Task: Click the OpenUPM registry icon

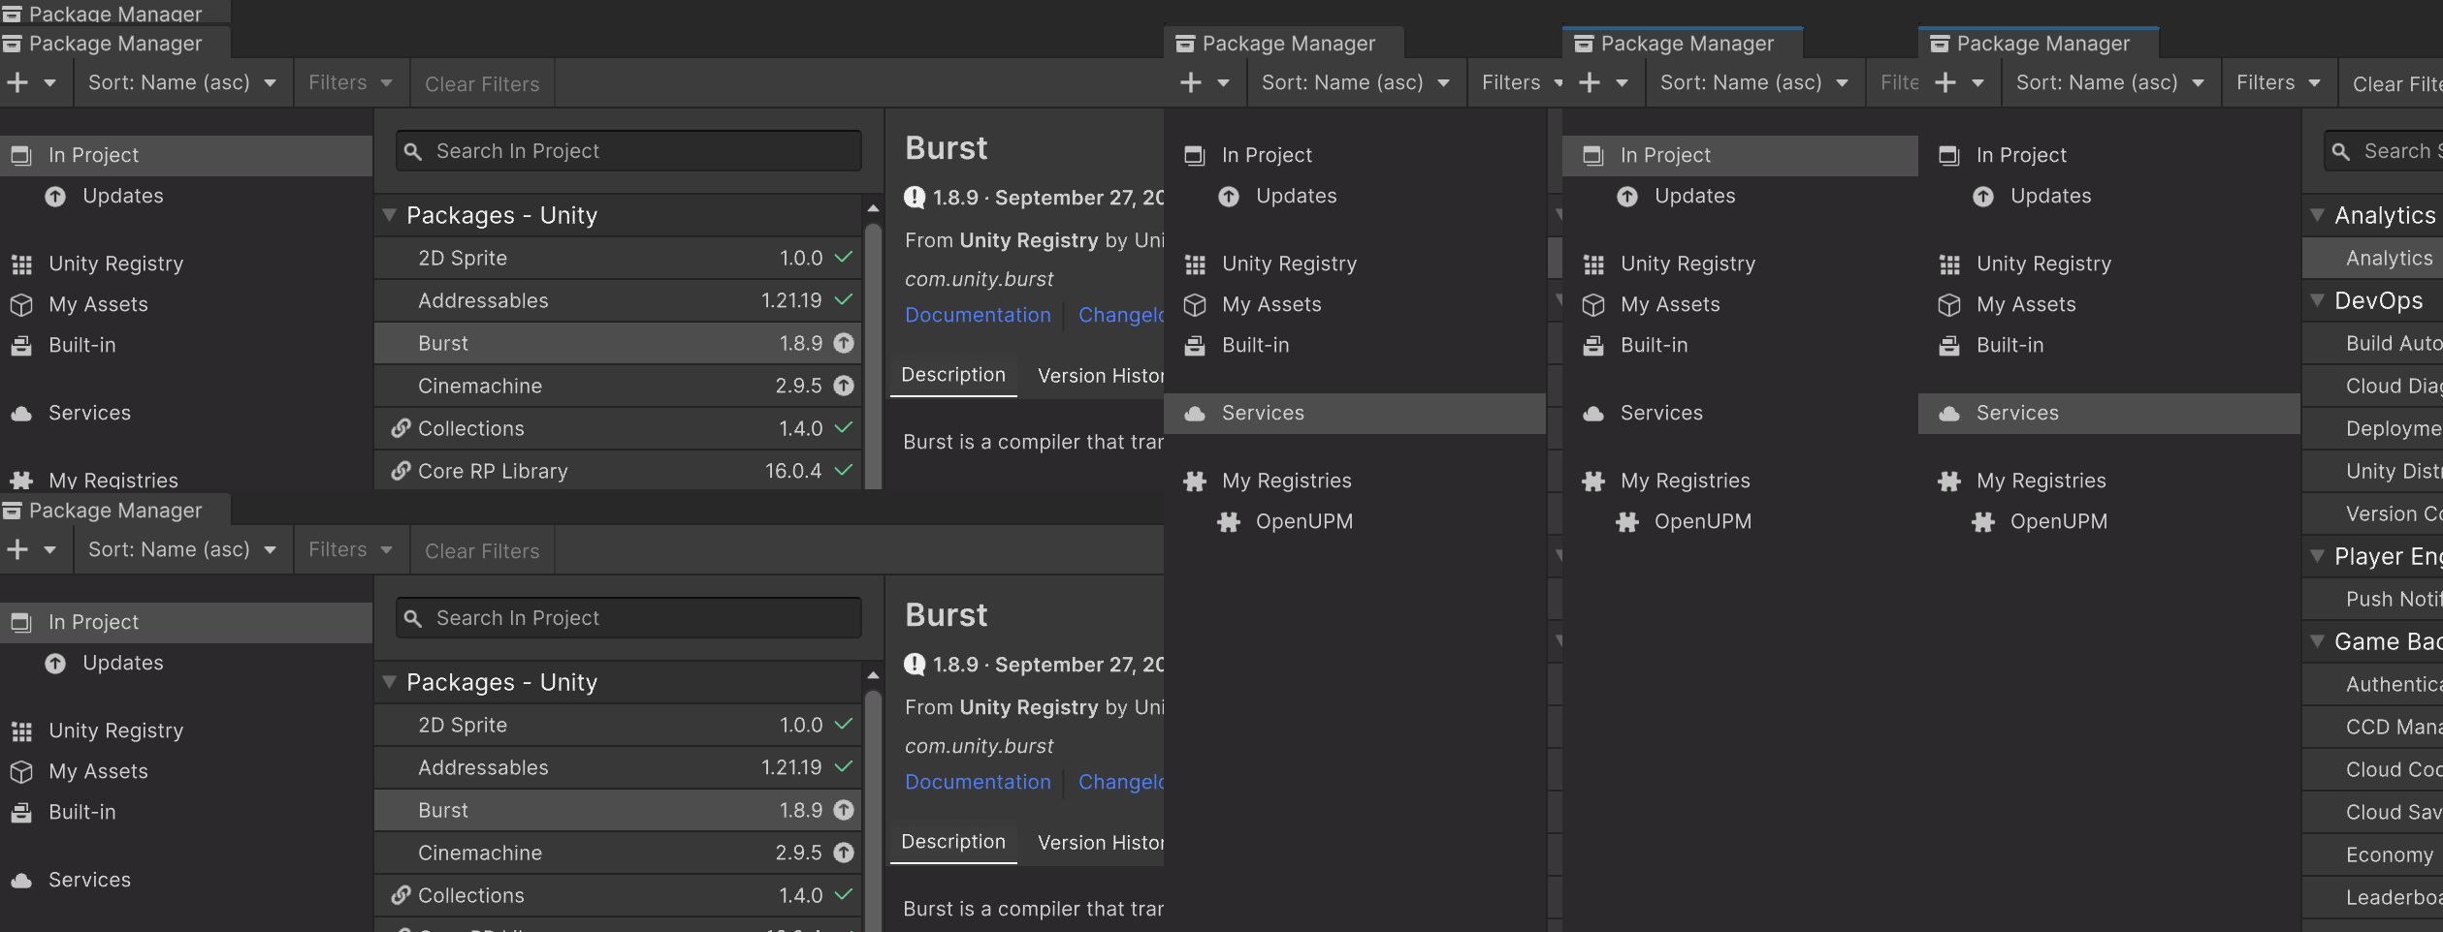Action: 1228,521
